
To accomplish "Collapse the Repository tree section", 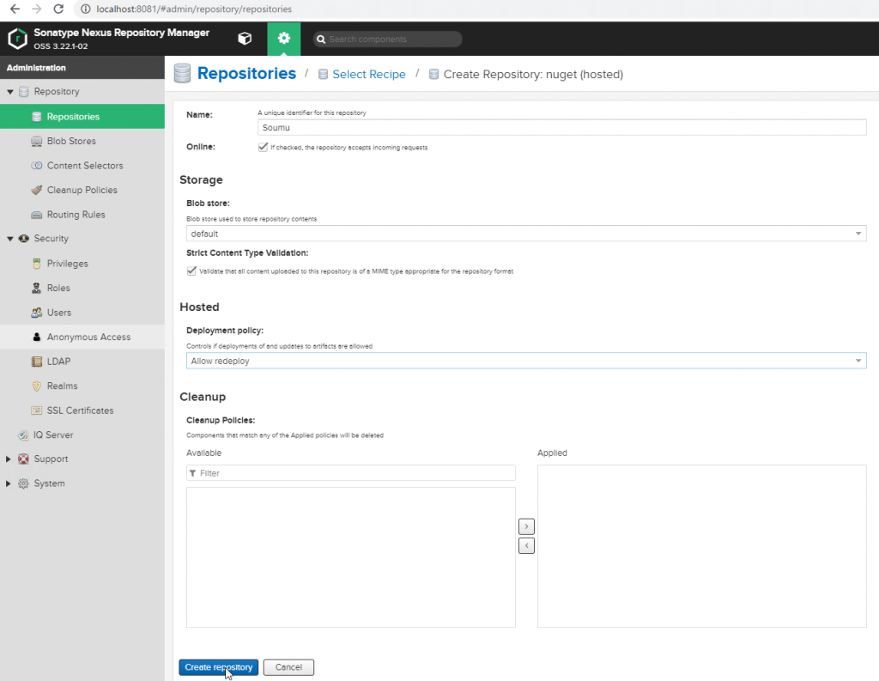I will [x=9, y=91].
